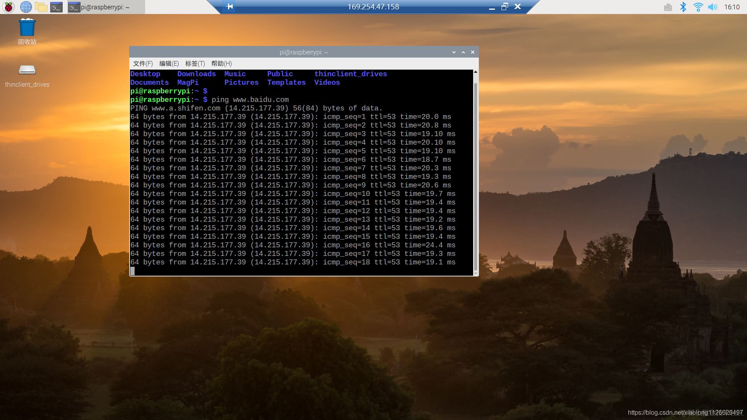Open the 文件(F) menu in terminal
This screenshot has height=420, width=747.
tap(143, 63)
